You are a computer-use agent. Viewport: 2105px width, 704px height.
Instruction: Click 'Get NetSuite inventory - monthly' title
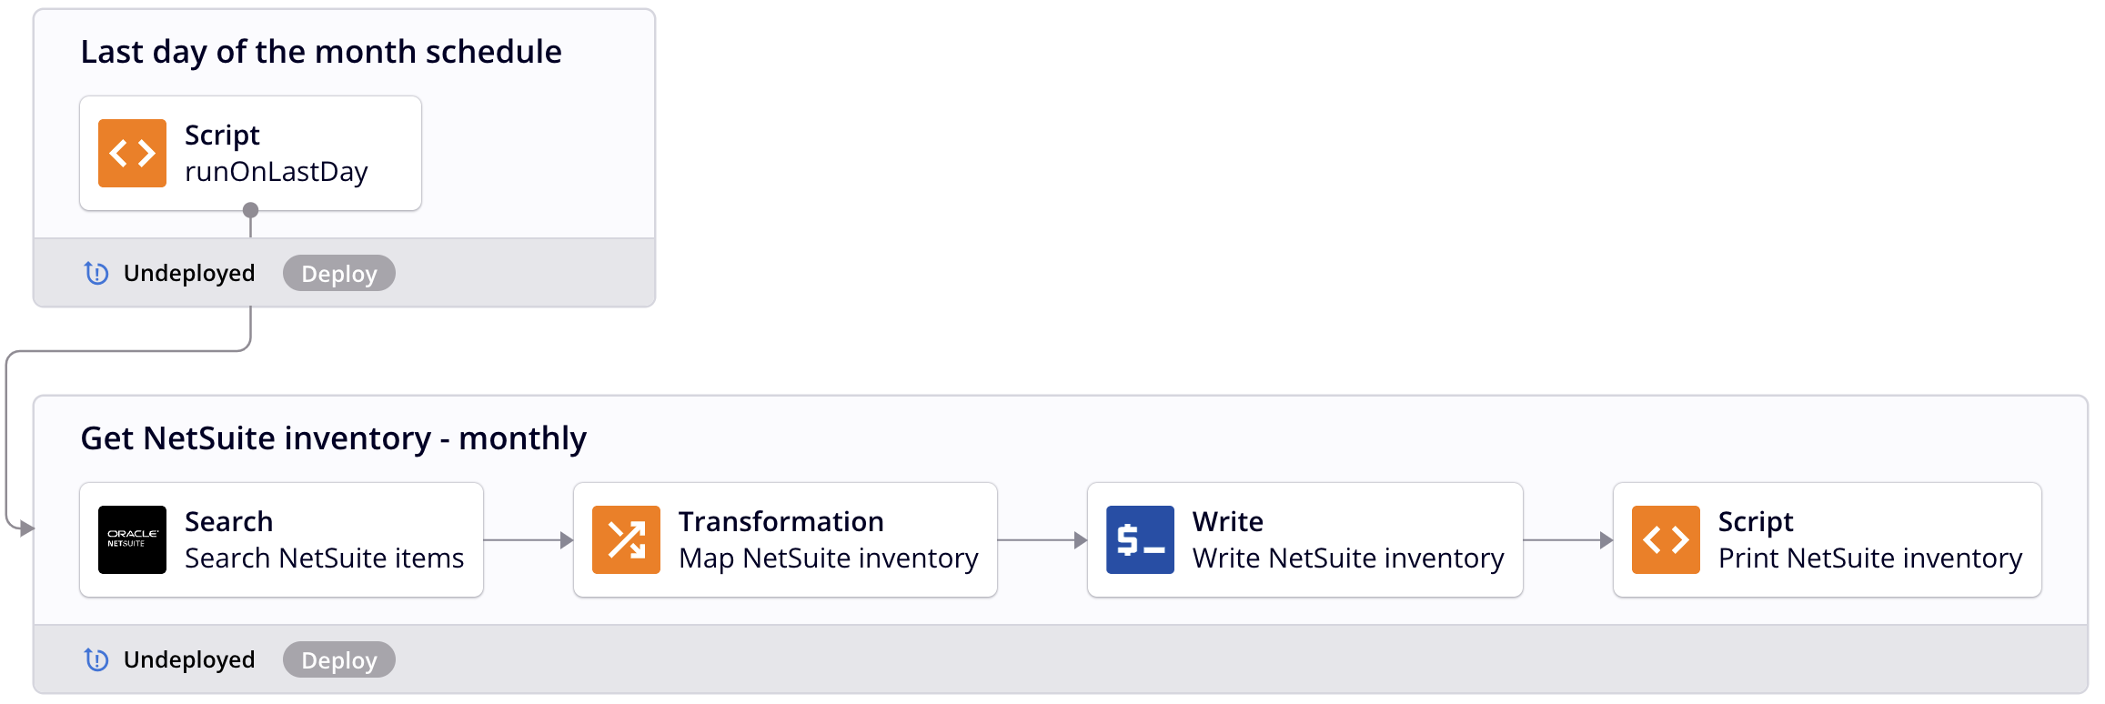pyautogui.click(x=333, y=438)
